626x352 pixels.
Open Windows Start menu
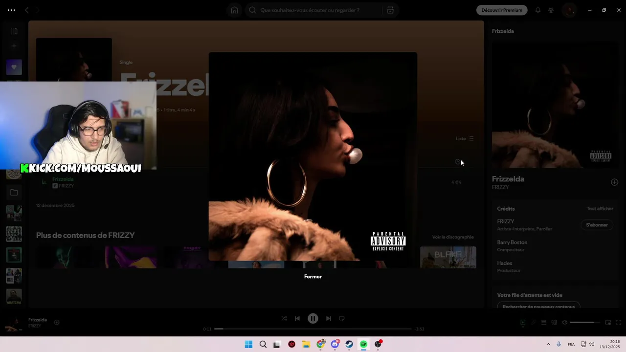coord(248,345)
